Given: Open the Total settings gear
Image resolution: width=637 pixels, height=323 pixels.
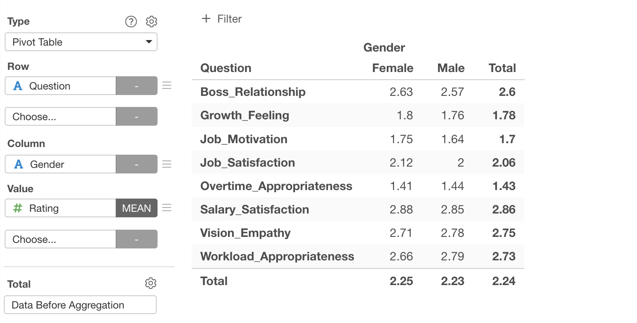Looking at the screenshot, I should [151, 283].
